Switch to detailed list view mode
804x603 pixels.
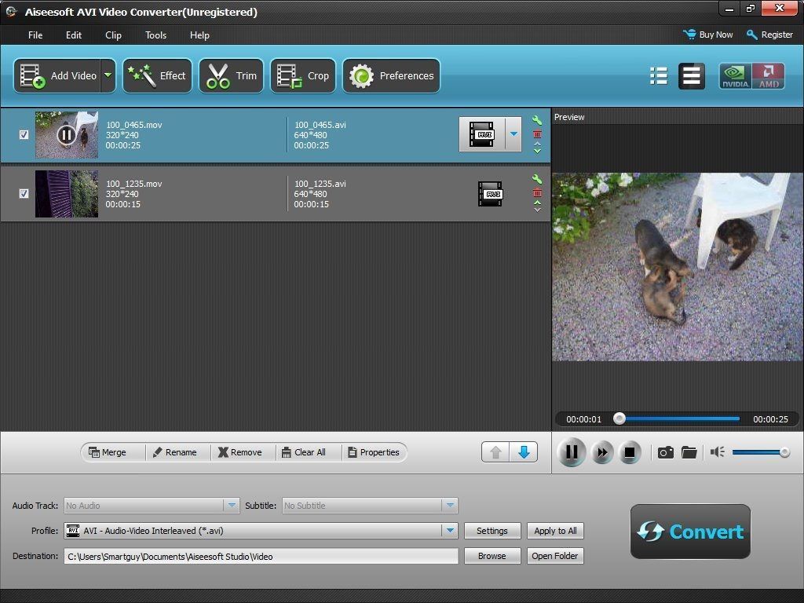[x=691, y=76]
